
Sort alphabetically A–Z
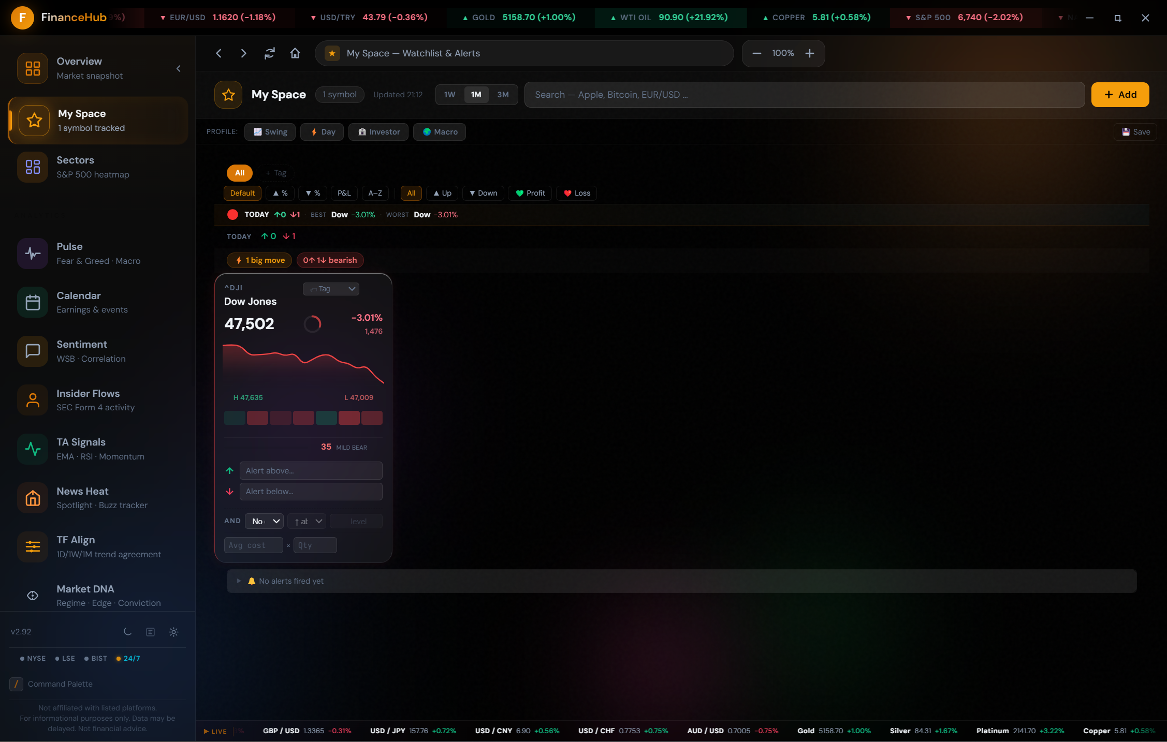(375, 193)
